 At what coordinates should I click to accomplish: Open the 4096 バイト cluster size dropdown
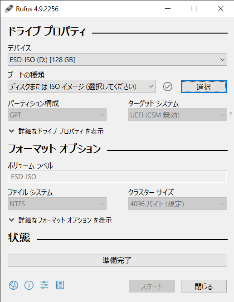pos(178,204)
